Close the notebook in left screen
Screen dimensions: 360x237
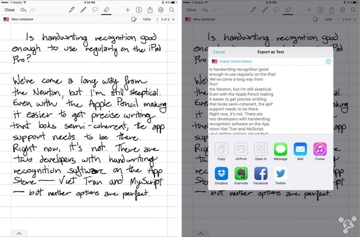pyautogui.click(x=10, y=10)
